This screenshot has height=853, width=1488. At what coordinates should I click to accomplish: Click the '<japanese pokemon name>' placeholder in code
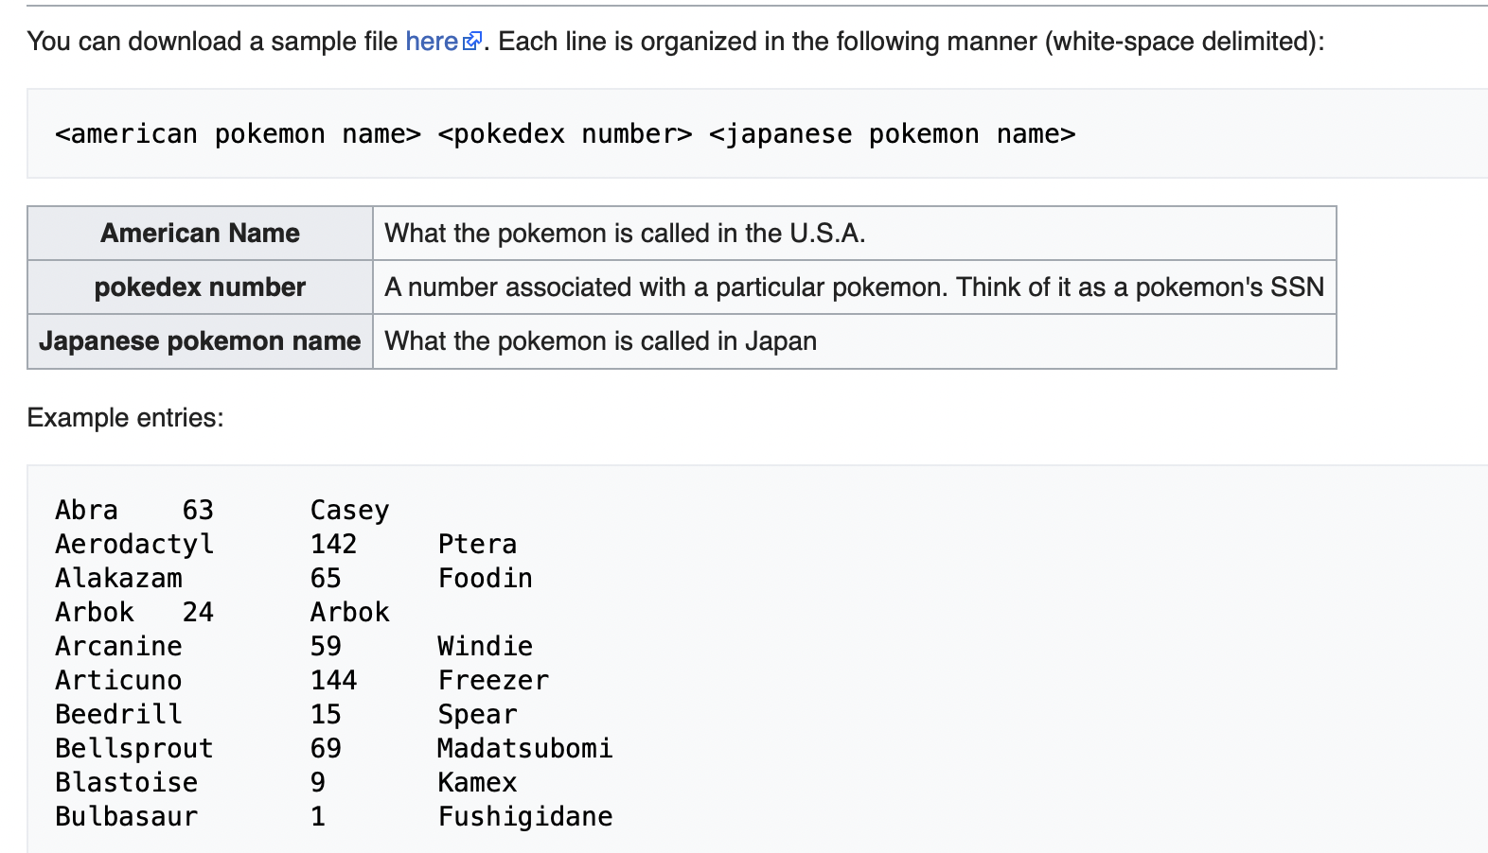(x=892, y=134)
